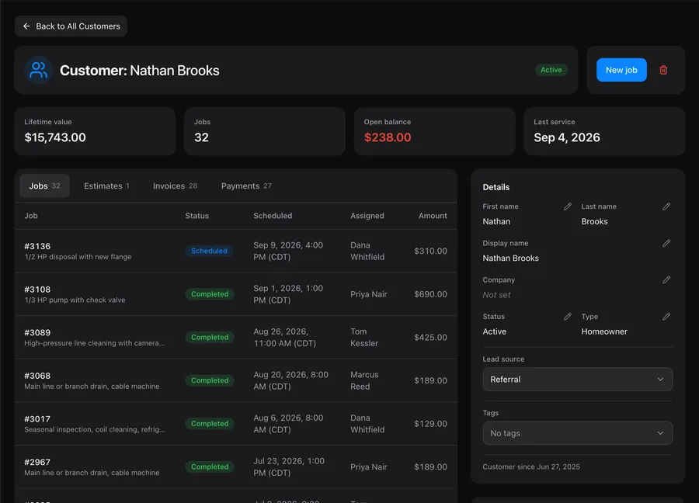Click Sep 1, 2026, 1:00 PM scheduled time
Screen dimensions: 699x503
(288, 294)
